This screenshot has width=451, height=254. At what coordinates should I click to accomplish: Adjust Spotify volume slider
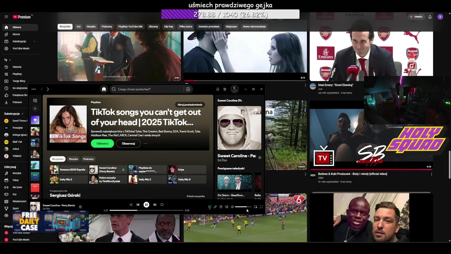[243, 207]
